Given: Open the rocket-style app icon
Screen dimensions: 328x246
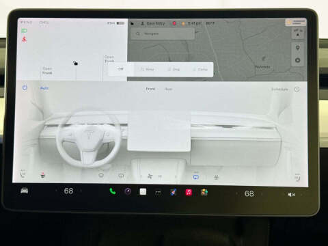Looking at the screenshot, I should click(174, 193).
